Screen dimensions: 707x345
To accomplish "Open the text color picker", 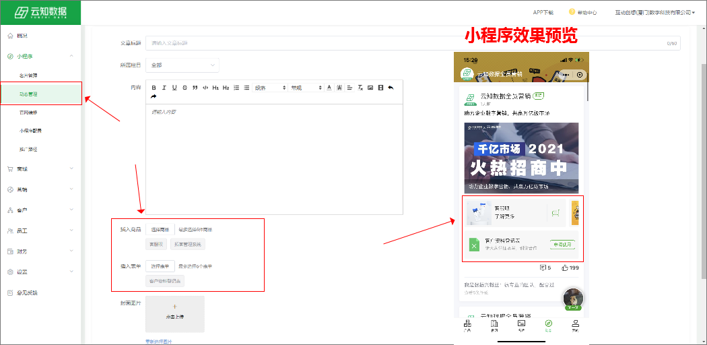I will 329,88.
